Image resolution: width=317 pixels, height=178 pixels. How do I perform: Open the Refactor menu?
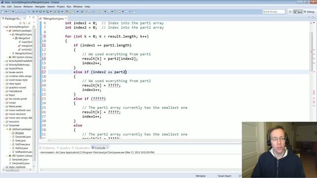point(28,6)
